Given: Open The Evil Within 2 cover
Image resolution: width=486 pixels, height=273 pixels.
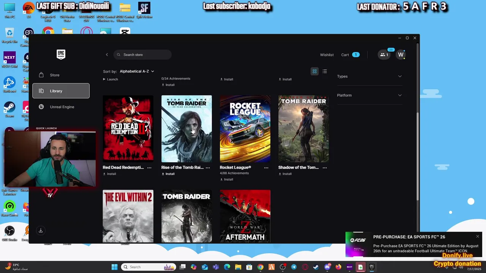Looking at the screenshot, I should pos(128,216).
